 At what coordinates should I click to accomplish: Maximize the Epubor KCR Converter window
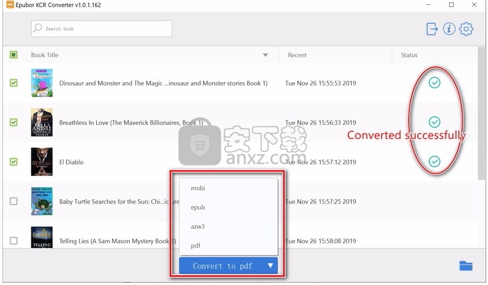click(x=451, y=5)
